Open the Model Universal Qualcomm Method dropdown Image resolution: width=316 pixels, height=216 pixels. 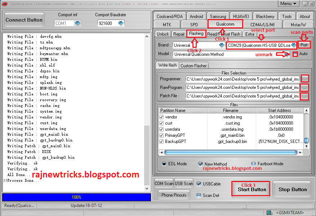(x=287, y=54)
